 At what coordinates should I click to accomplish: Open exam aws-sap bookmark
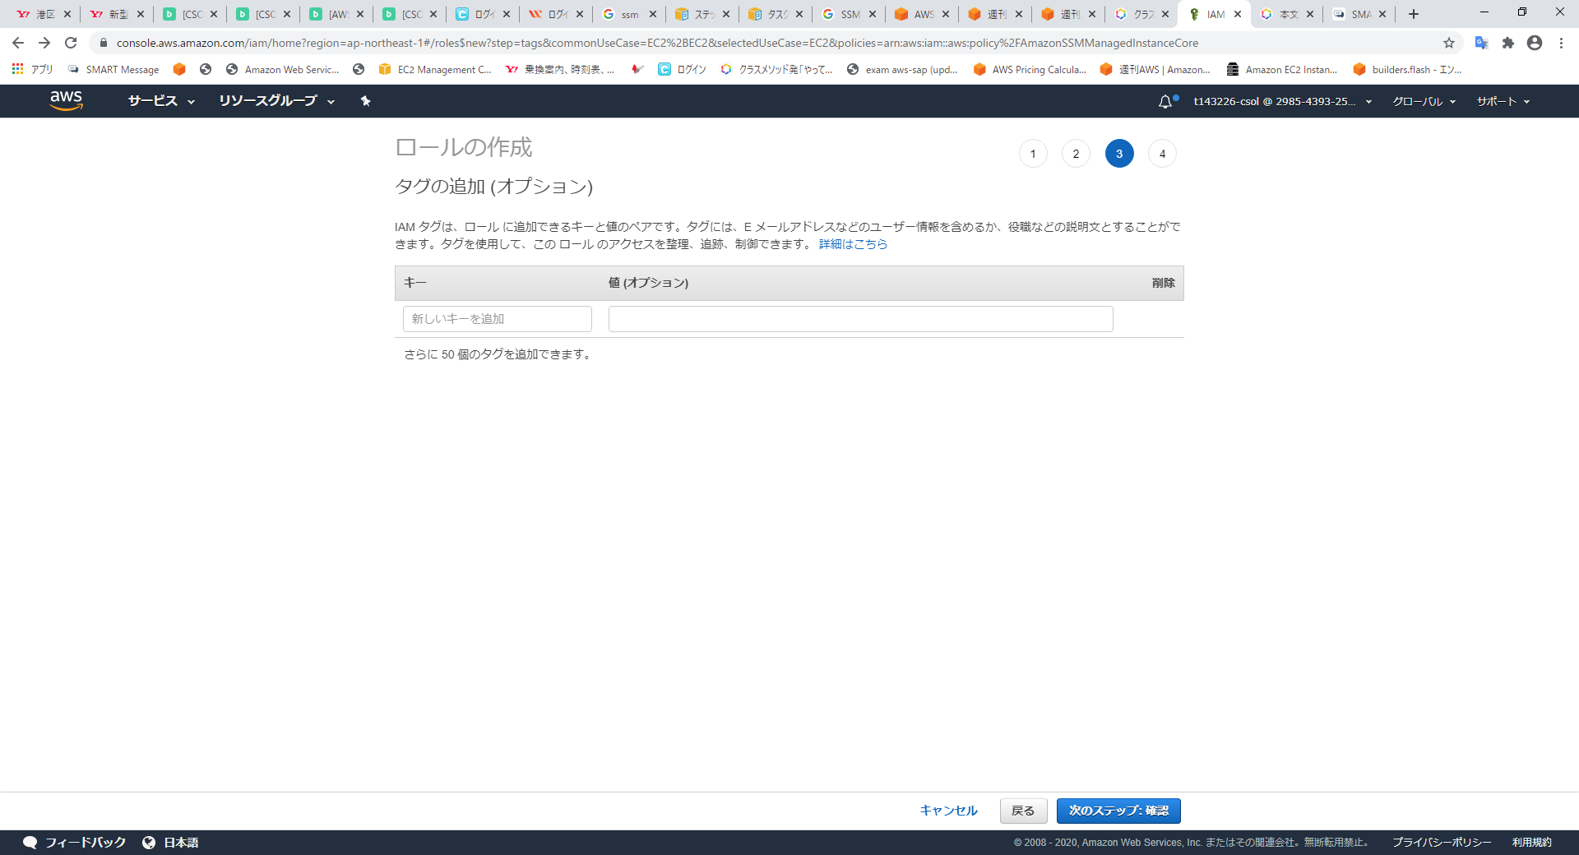[x=903, y=70]
